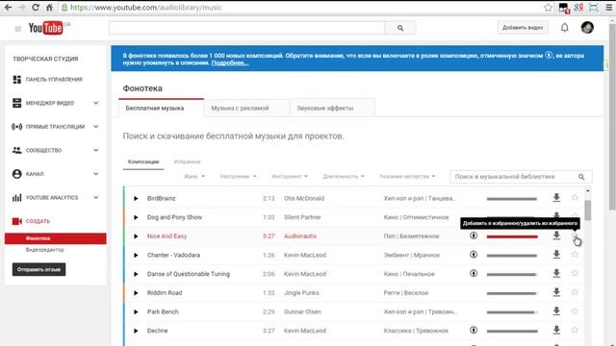The image size is (616, 346).
Task: Click the track list scrollbar thumb
Action: tap(588, 210)
